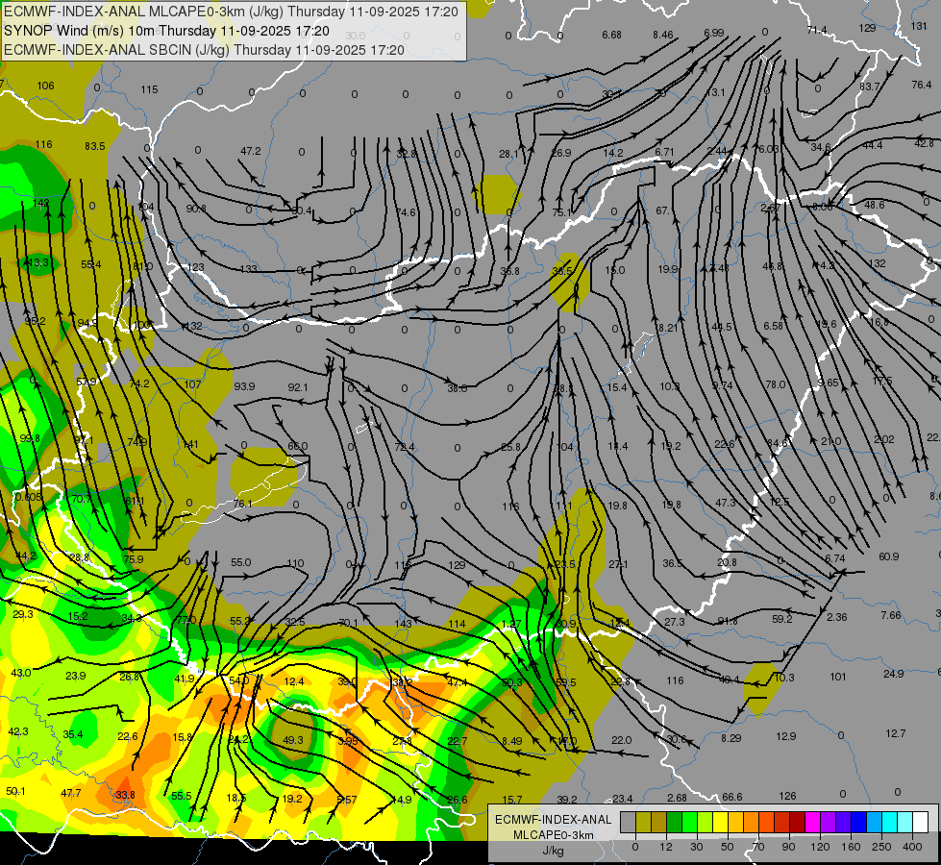The image size is (941, 865).
Task: Click the '160' legend scale value
Action: click(851, 847)
